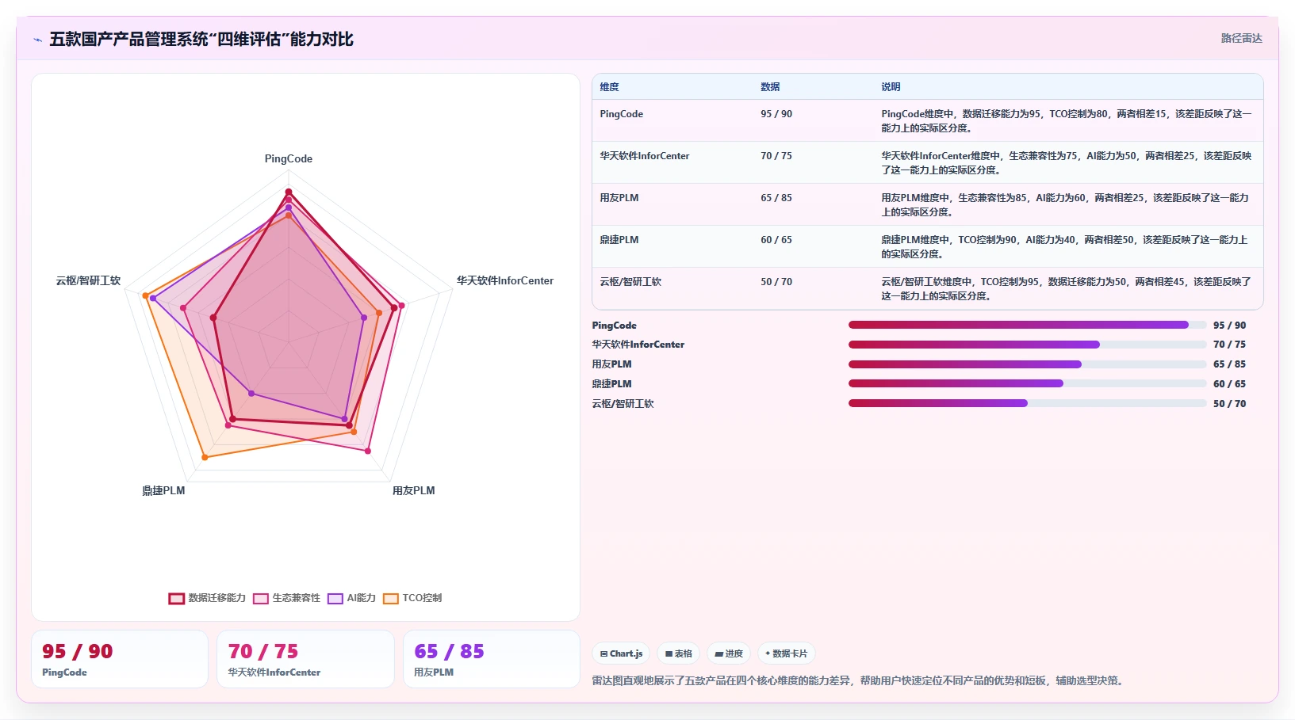Click 用友PLM in the table's 维度 column
Viewport: 1295px width, 720px height.
pos(619,198)
